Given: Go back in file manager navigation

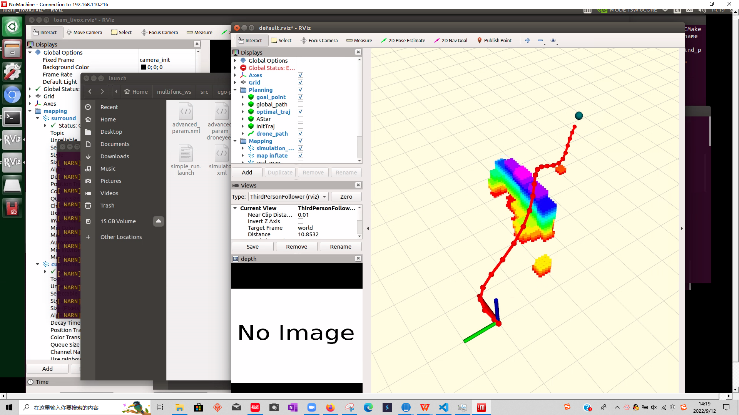Looking at the screenshot, I should point(90,91).
